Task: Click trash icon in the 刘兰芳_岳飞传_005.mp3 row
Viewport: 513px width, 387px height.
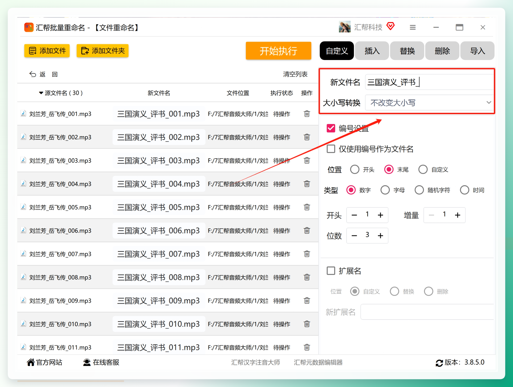Action: tap(307, 207)
